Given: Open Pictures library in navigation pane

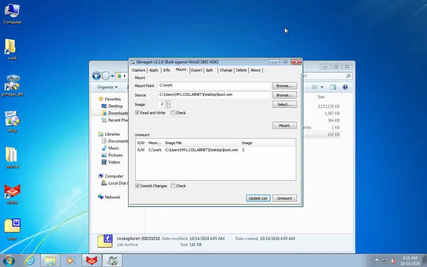Looking at the screenshot, I should pyautogui.click(x=115, y=155).
